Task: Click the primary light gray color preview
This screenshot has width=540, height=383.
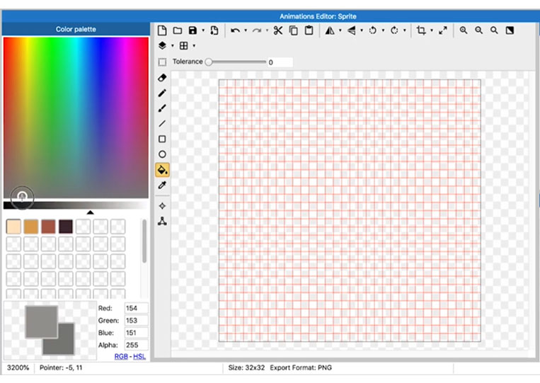Action: (x=41, y=321)
